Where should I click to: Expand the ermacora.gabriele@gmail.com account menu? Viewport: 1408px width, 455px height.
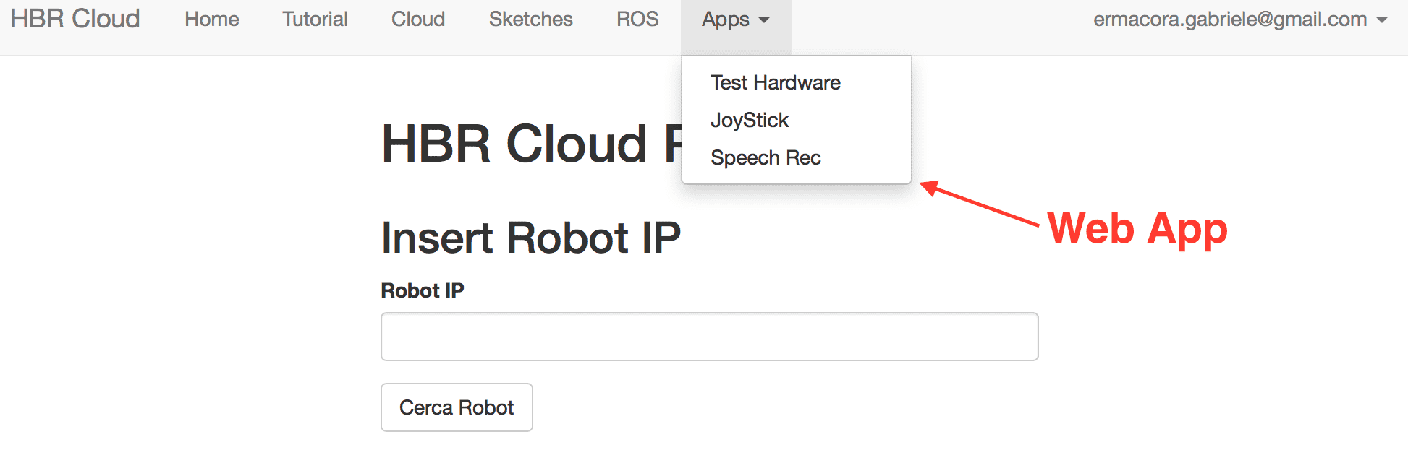[x=1230, y=19]
